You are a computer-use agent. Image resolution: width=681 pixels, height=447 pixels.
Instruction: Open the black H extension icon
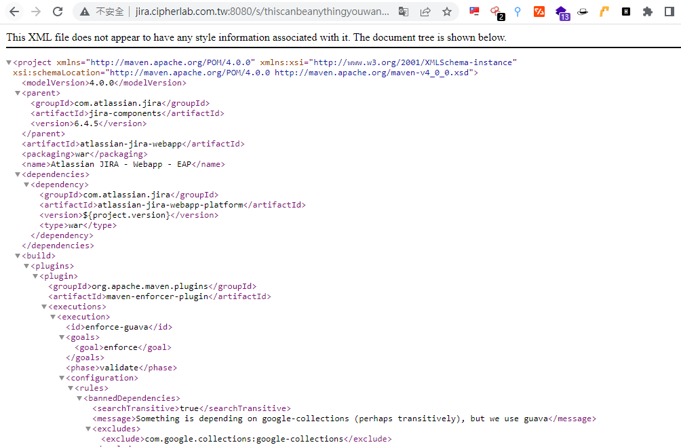click(x=626, y=12)
